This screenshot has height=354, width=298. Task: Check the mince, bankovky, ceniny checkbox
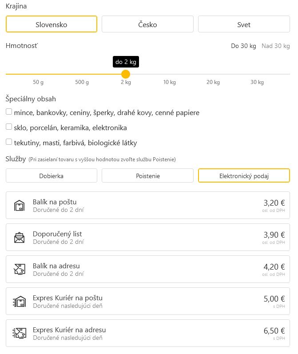pyautogui.click(x=9, y=112)
